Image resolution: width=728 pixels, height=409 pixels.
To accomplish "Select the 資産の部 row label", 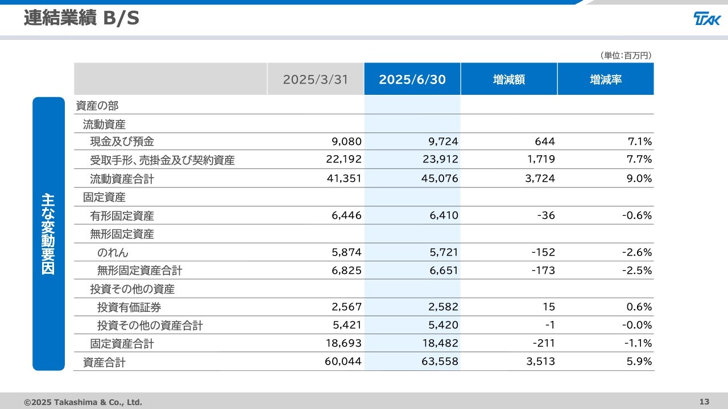I will pyautogui.click(x=97, y=106).
